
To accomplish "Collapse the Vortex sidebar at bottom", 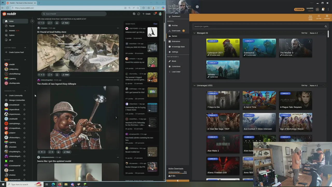I will [178, 181].
